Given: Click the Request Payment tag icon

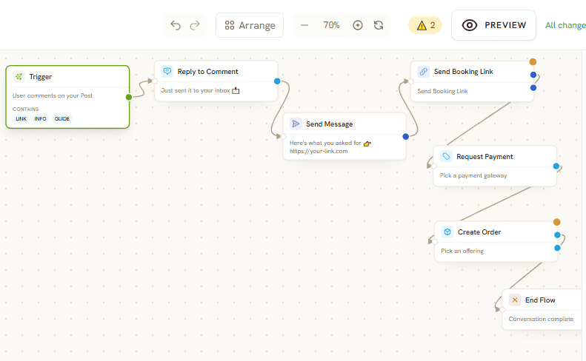Looking at the screenshot, I should click(446, 156).
